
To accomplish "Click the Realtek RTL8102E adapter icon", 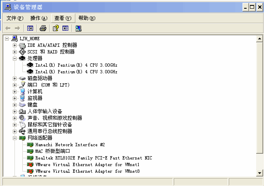I will click(30, 158).
